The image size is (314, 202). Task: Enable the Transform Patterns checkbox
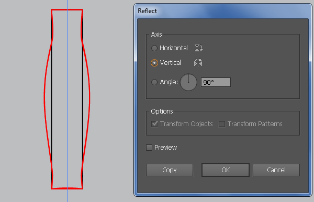tap(222, 124)
